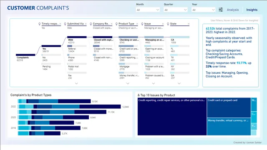Click lightbulb icon beside Product Type
The image size is (267, 150).
pos(116,24)
